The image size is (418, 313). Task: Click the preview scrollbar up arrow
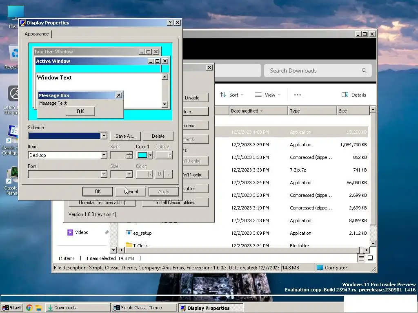coord(165,77)
